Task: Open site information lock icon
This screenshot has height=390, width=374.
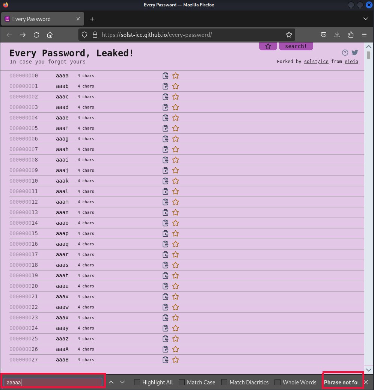Action: pos(95,35)
